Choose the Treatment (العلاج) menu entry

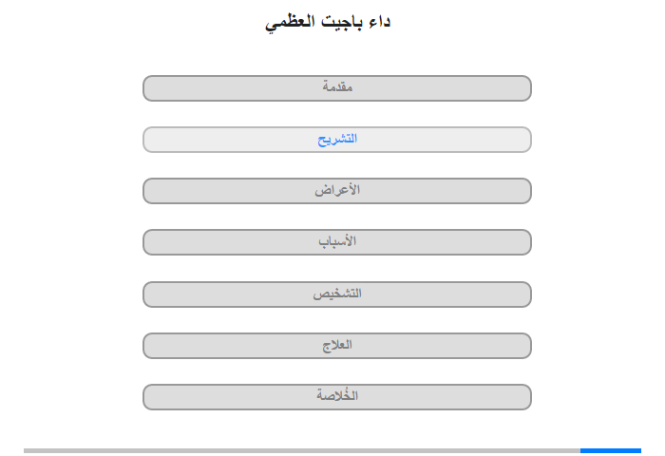[x=336, y=346]
